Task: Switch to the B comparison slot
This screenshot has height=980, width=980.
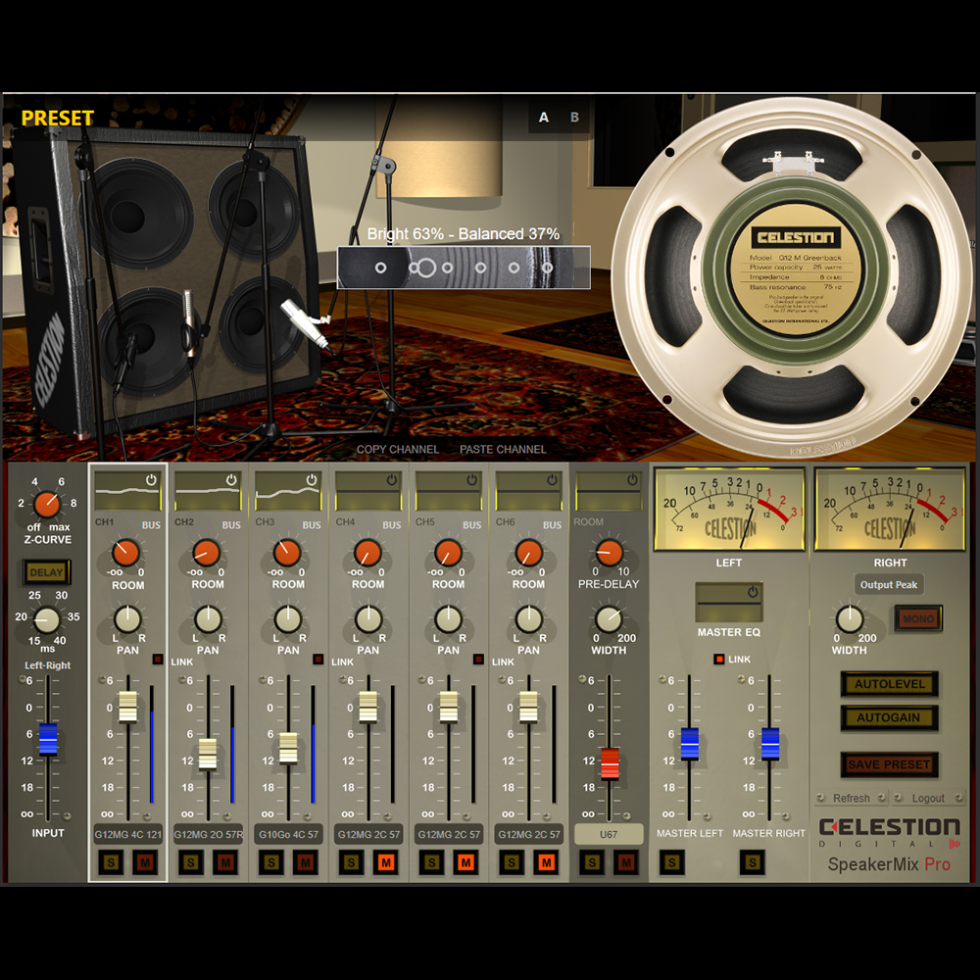Action: [574, 118]
